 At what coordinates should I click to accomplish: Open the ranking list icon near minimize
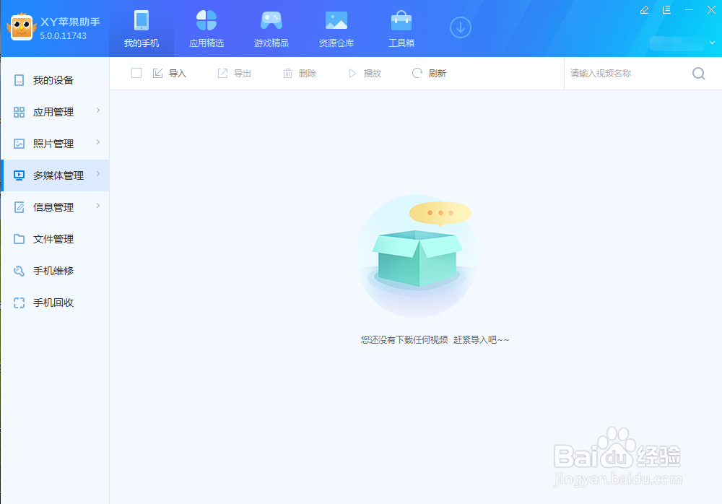coord(666,10)
